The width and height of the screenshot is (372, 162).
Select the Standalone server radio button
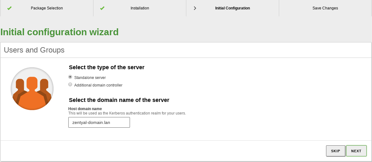[x=70, y=77]
